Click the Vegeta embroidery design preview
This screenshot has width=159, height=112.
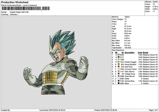click(x=56, y=62)
